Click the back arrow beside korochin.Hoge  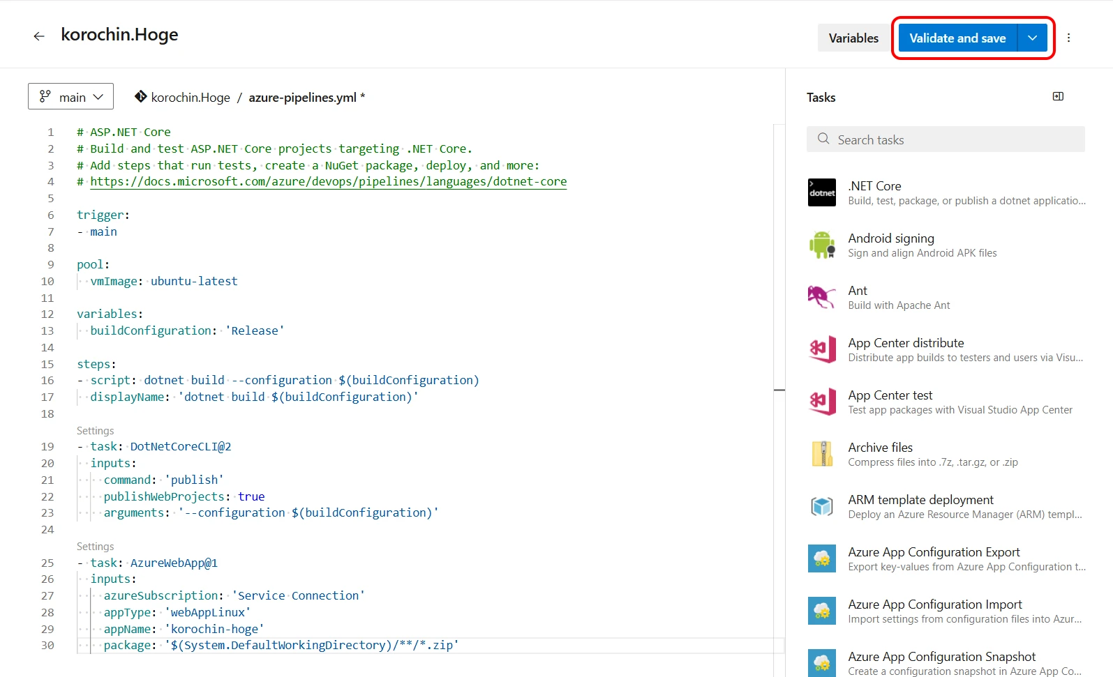(39, 36)
